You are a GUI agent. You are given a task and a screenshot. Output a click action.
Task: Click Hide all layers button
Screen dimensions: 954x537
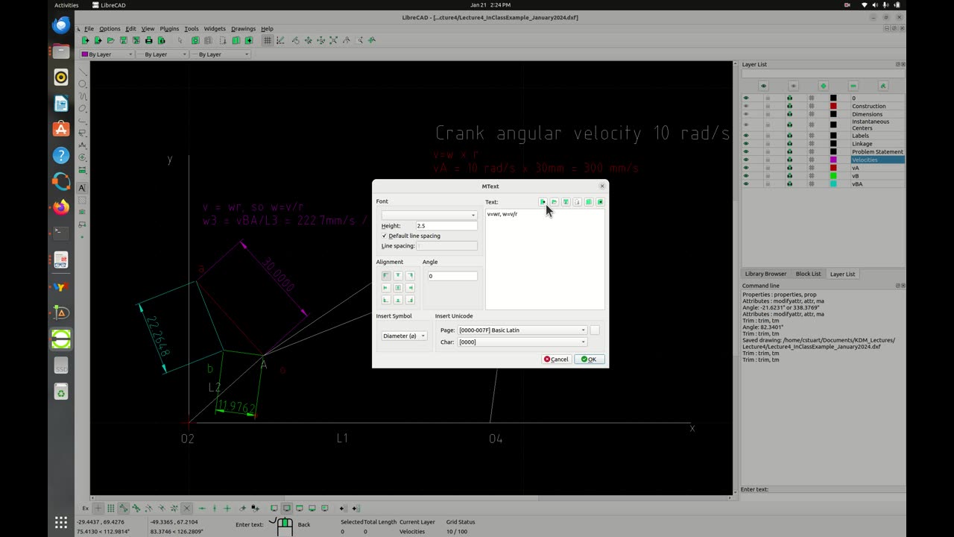tap(793, 86)
